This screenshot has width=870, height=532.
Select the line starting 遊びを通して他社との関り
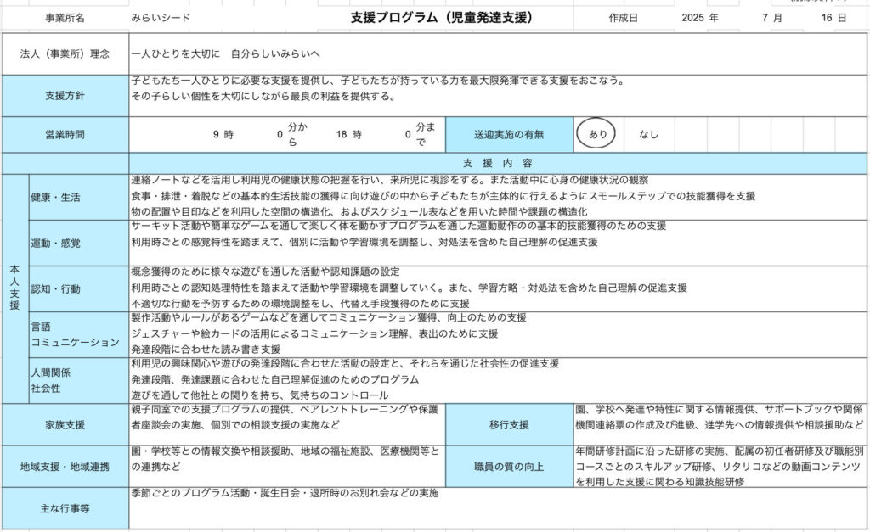point(260,395)
